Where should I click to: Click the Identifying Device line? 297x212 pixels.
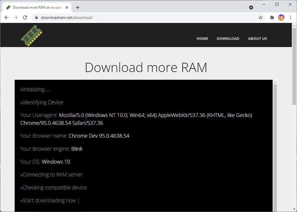pyautogui.click(x=42, y=102)
